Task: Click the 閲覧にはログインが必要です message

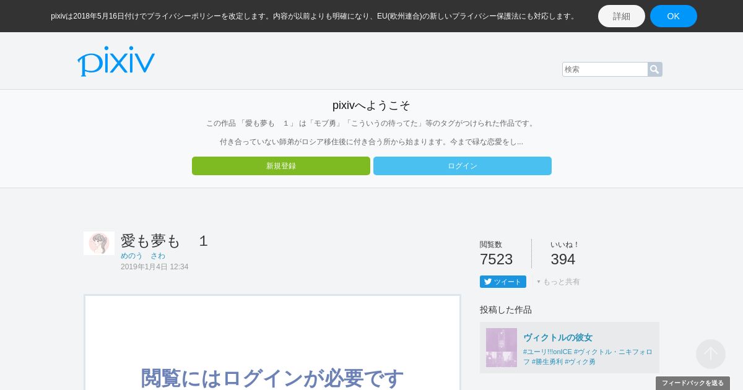Action: pos(272,378)
